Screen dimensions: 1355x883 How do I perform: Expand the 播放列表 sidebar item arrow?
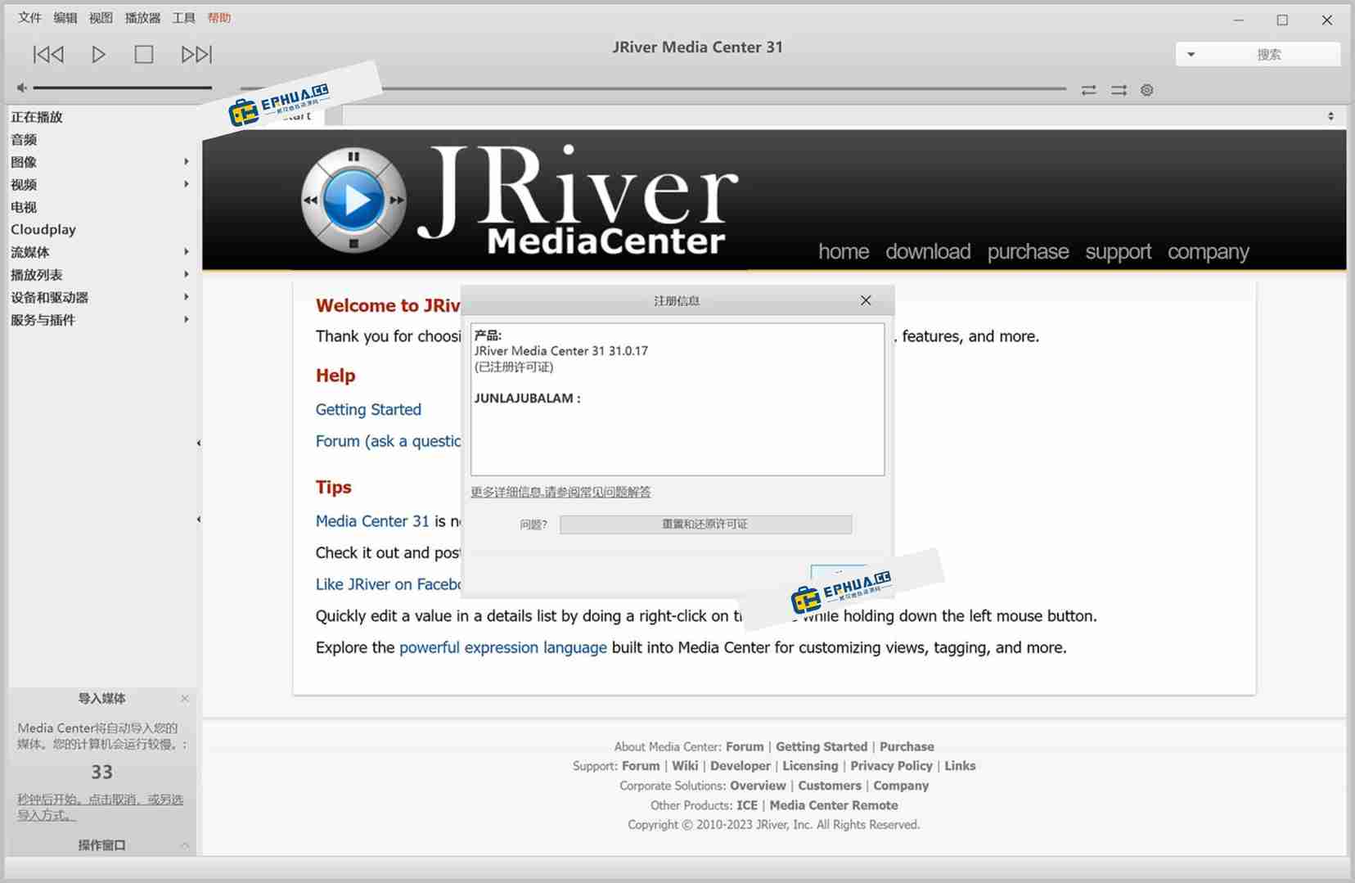tap(187, 275)
